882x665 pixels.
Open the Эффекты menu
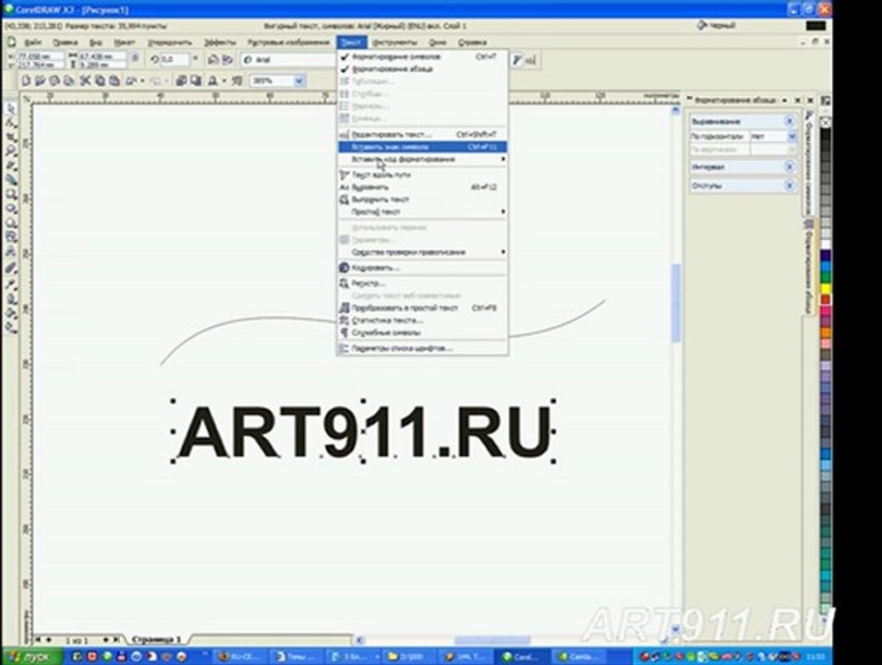click(x=220, y=42)
